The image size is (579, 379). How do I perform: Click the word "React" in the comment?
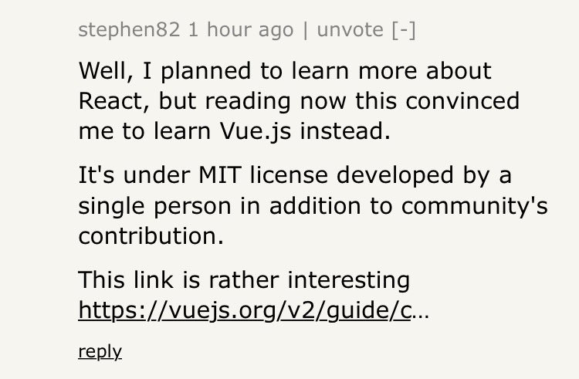click(x=108, y=101)
